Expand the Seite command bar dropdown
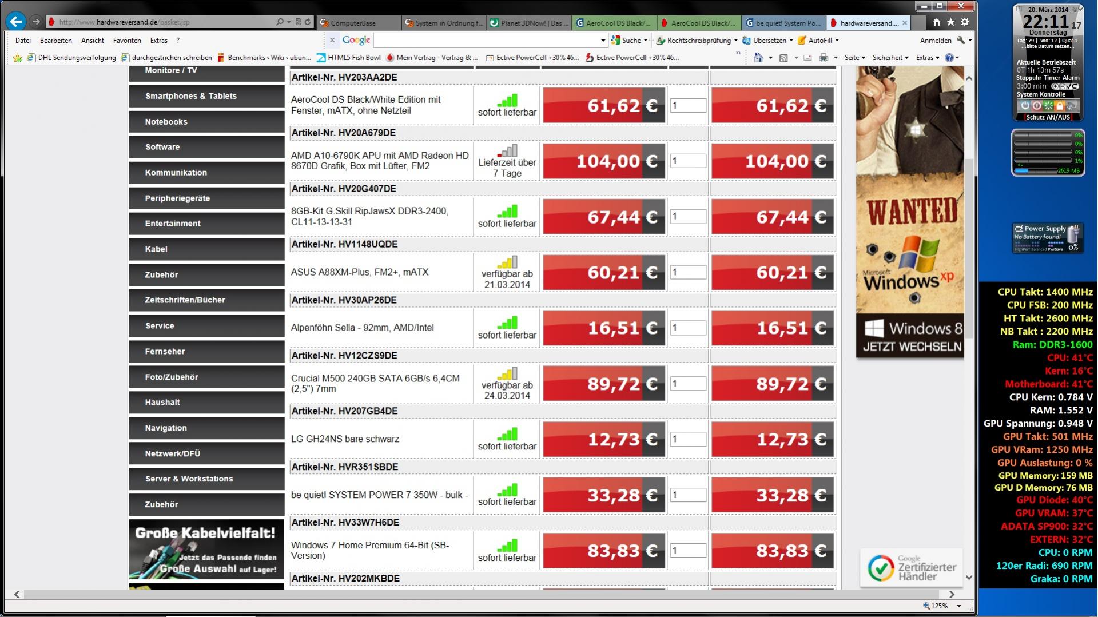The height and width of the screenshot is (617, 1098). [x=854, y=58]
